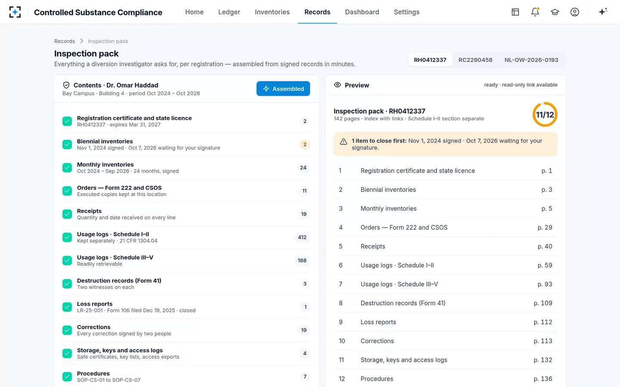
Task: Click the Assembled button
Action: pos(283,89)
